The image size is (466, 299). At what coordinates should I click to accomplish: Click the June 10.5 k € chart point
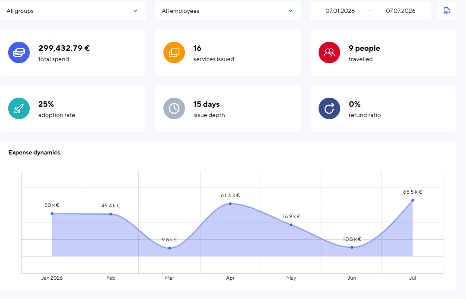click(352, 247)
